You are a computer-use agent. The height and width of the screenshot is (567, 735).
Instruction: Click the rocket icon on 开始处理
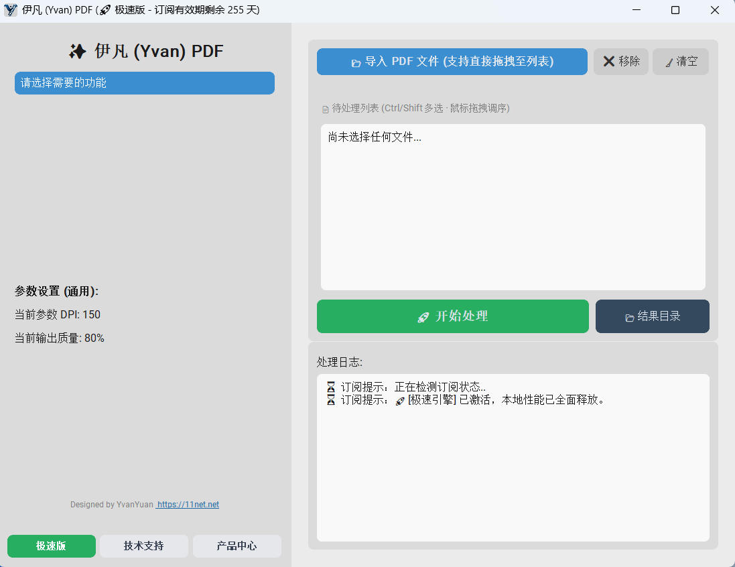[x=423, y=318]
